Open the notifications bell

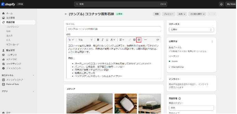[x=221, y=4]
